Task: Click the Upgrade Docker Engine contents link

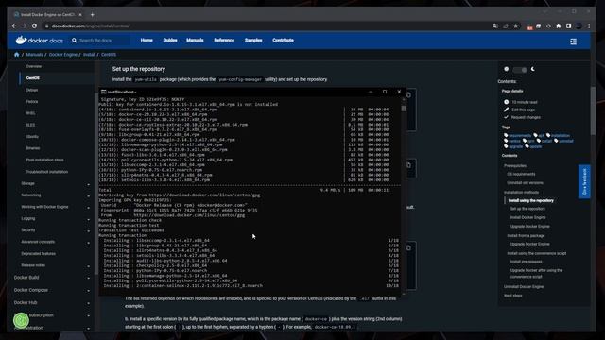Action: coord(529,227)
